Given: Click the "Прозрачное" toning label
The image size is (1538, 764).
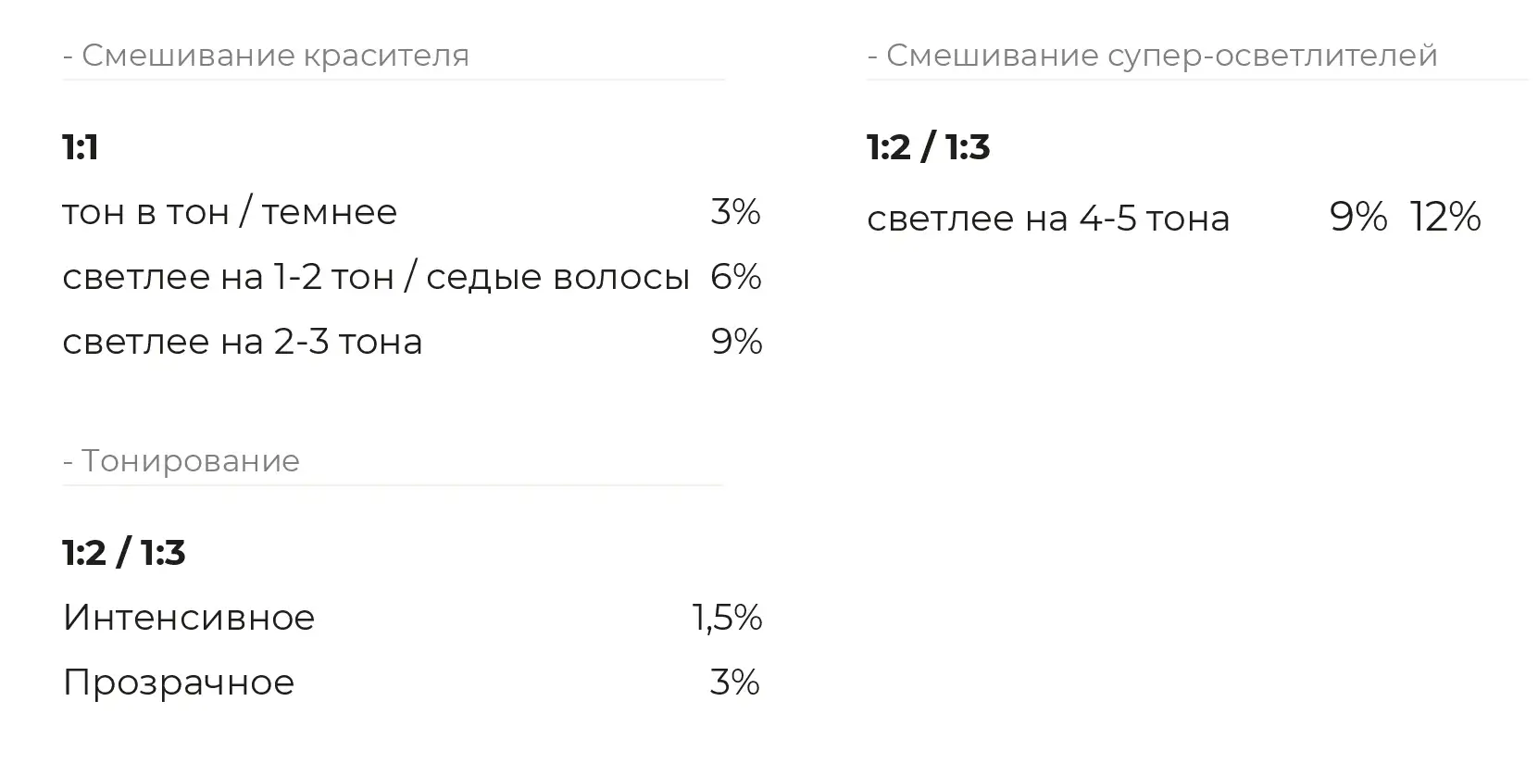Looking at the screenshot, I should click(179, 683).
